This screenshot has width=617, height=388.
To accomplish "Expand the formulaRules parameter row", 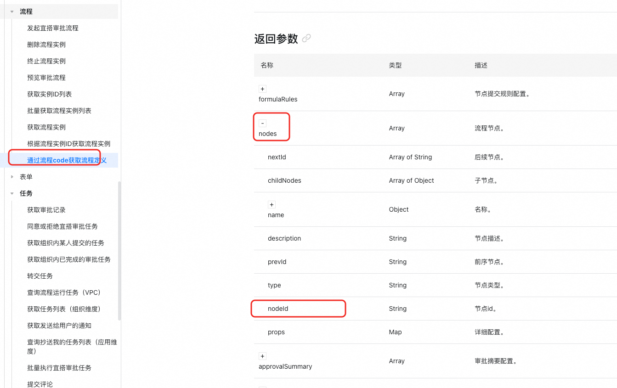I will tap(262, 89).
